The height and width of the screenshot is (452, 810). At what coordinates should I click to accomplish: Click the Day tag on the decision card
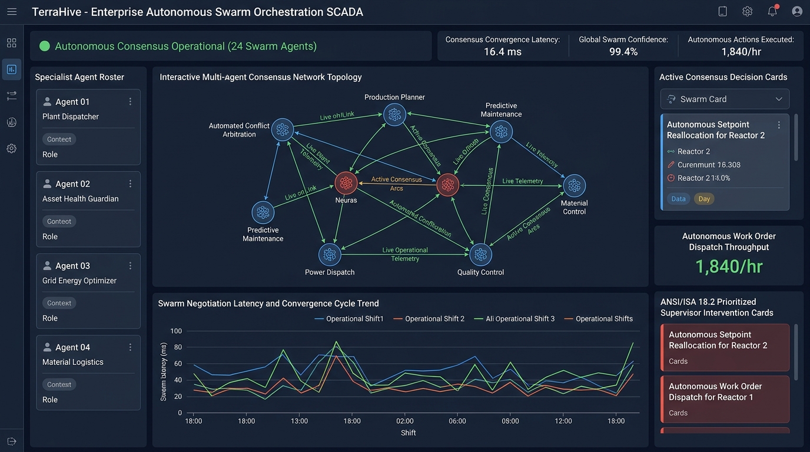click(x=704, y=199)
